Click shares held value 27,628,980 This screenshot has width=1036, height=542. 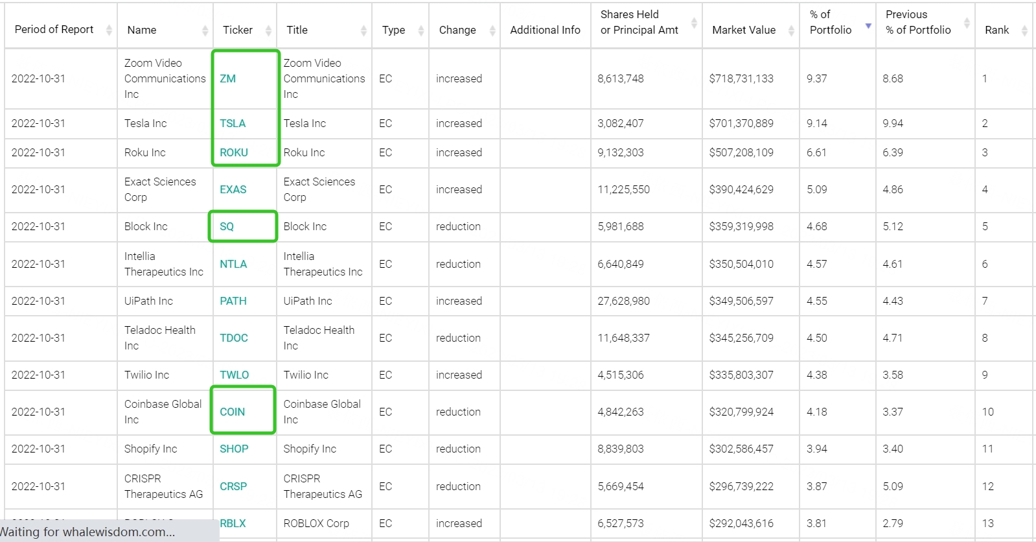[624, 301]
